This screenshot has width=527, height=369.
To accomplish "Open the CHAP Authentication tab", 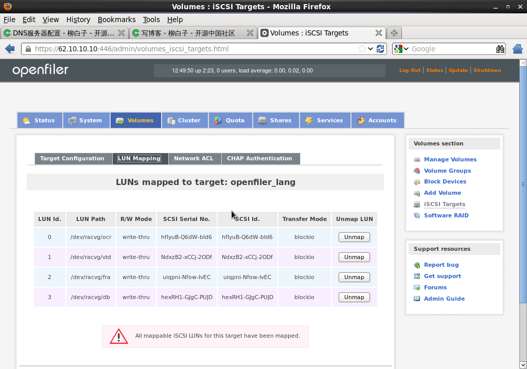I will [x=259, y=158].
